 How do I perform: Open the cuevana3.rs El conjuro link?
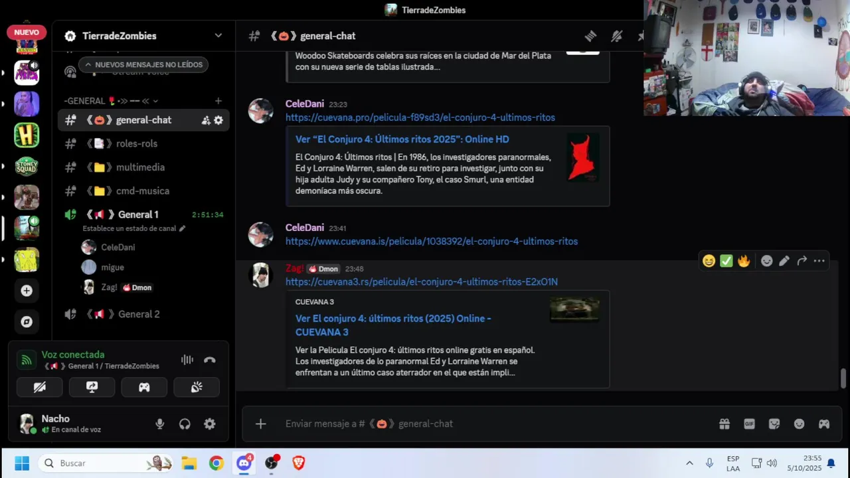[x=422, y=282]
